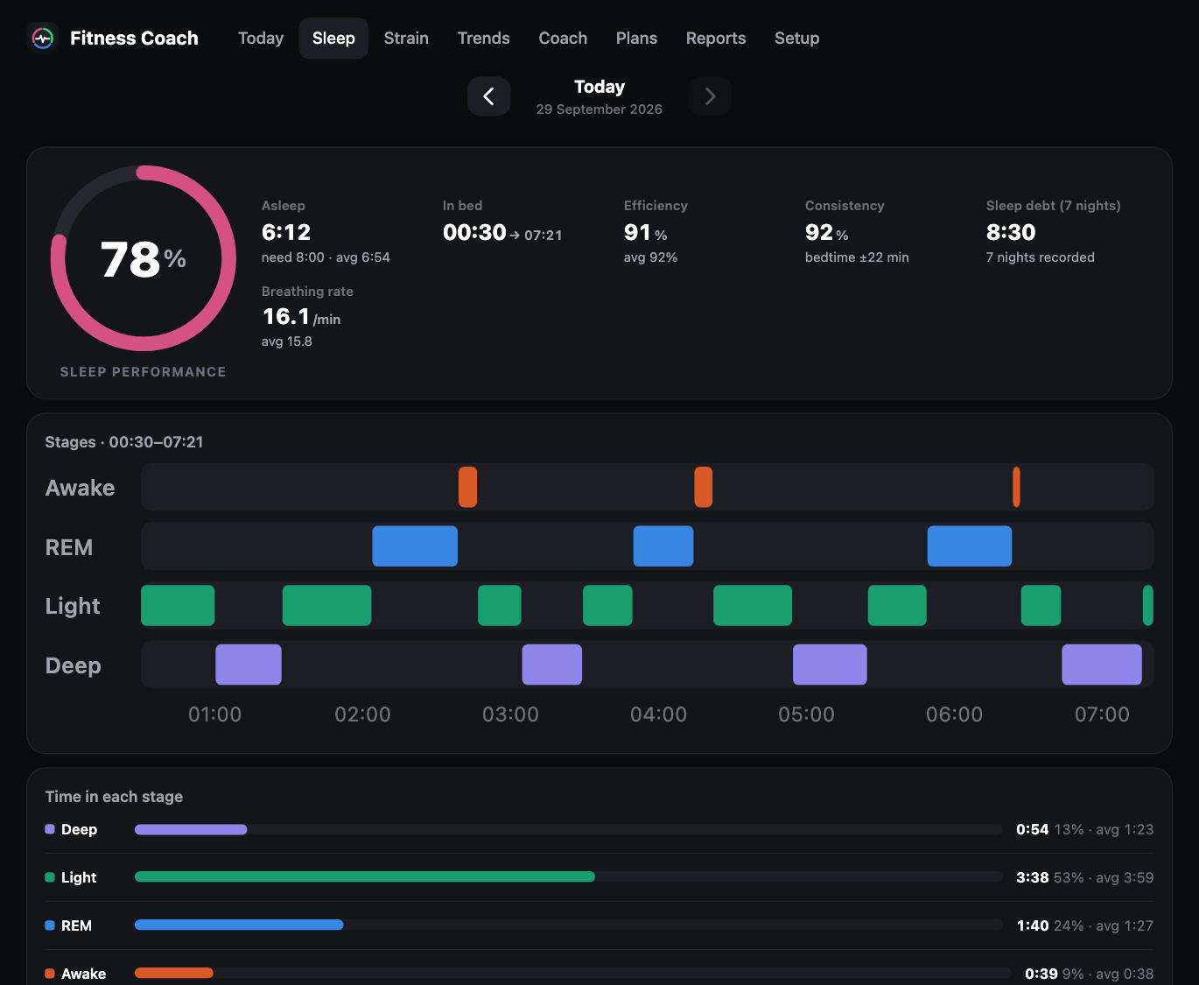
Task: Open the Plans tab
Action: [636, 39]
